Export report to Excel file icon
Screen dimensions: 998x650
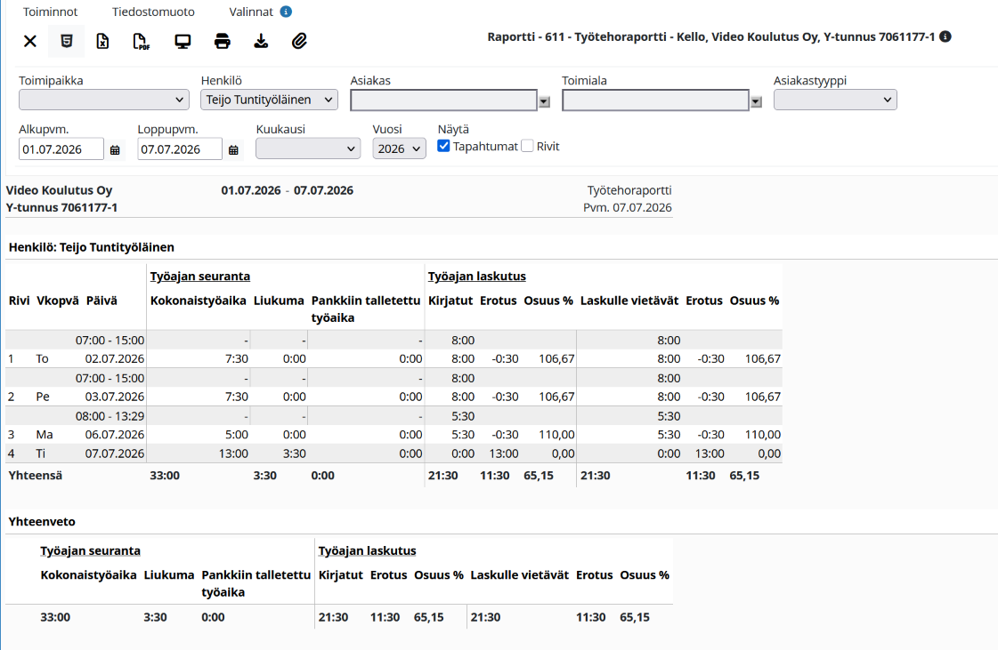click(x=102, y=41)
